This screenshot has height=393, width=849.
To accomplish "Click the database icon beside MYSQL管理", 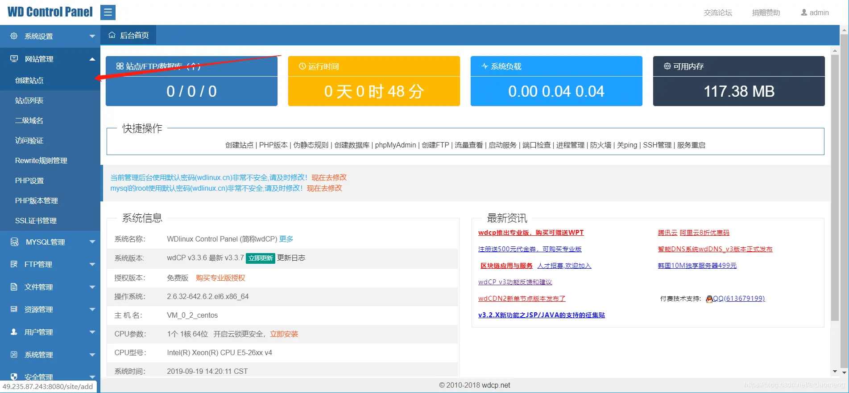I will click(14, 242).
